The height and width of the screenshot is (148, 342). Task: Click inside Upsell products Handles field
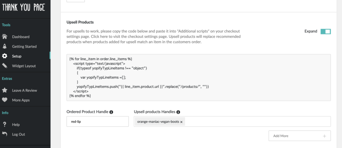click(x=232, y=121)
